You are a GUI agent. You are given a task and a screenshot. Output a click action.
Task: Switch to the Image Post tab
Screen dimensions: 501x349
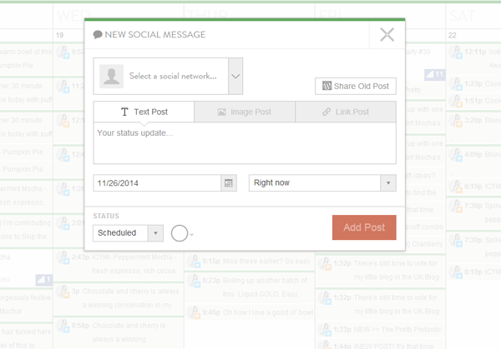tap(245, 112)
